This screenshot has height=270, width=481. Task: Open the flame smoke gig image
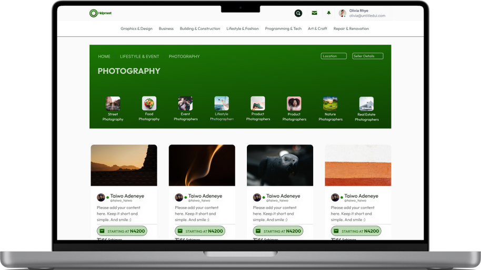coord(202,165)
